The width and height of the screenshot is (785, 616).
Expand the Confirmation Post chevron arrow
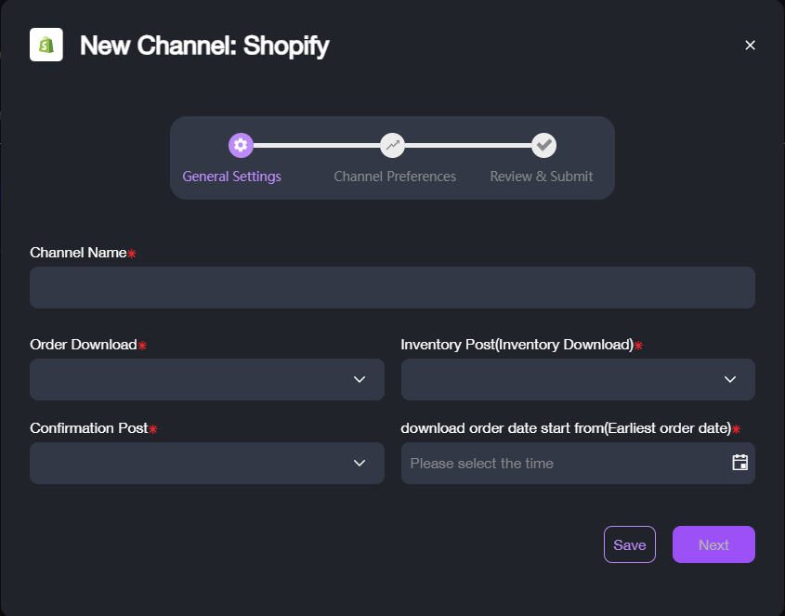(x=360, y=463)
